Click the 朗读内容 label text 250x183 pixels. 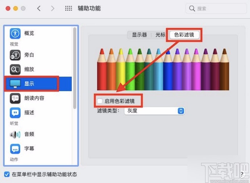(34, 98)
